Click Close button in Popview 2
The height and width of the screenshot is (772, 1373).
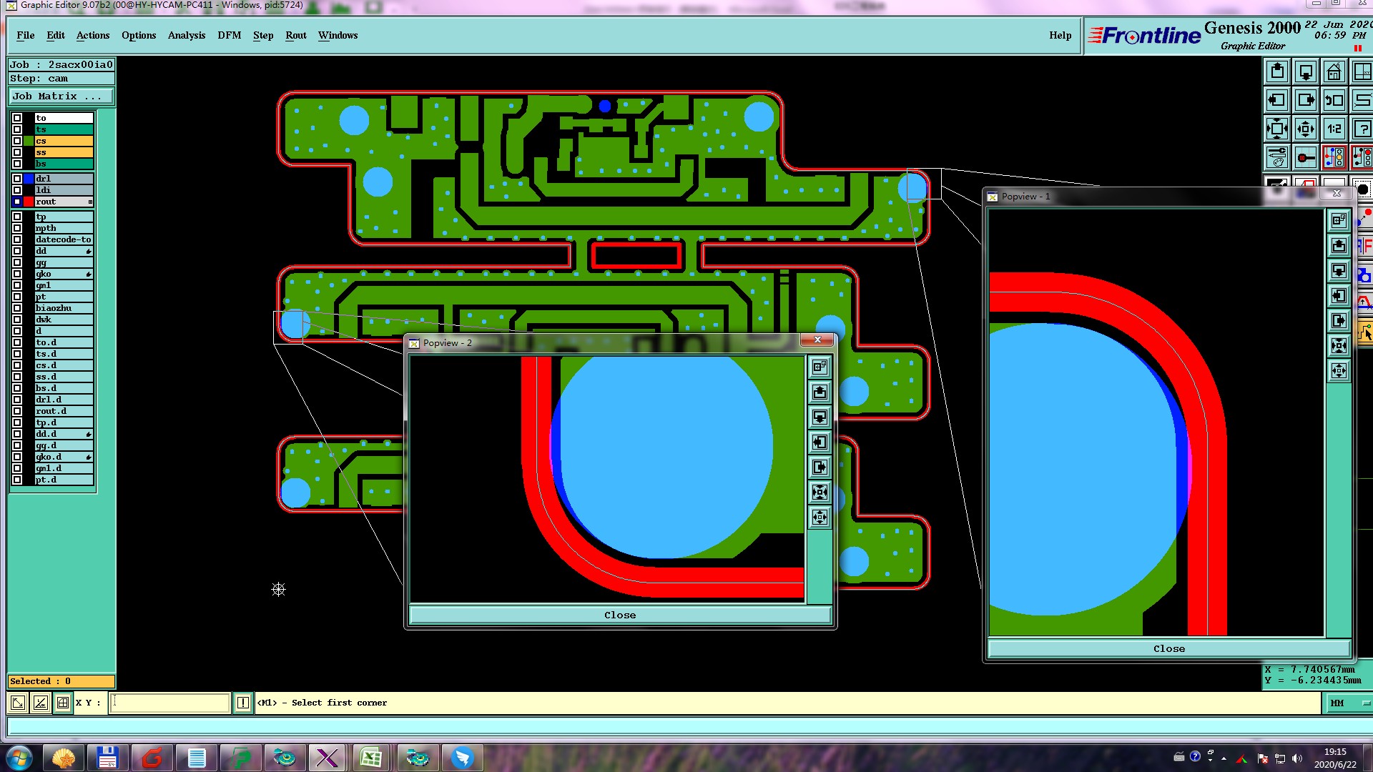pos(619,615)
